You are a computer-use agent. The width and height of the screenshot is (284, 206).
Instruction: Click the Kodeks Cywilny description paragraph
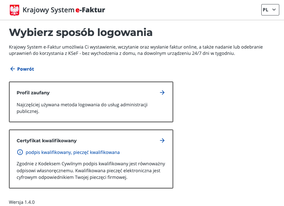click(91, 170)
